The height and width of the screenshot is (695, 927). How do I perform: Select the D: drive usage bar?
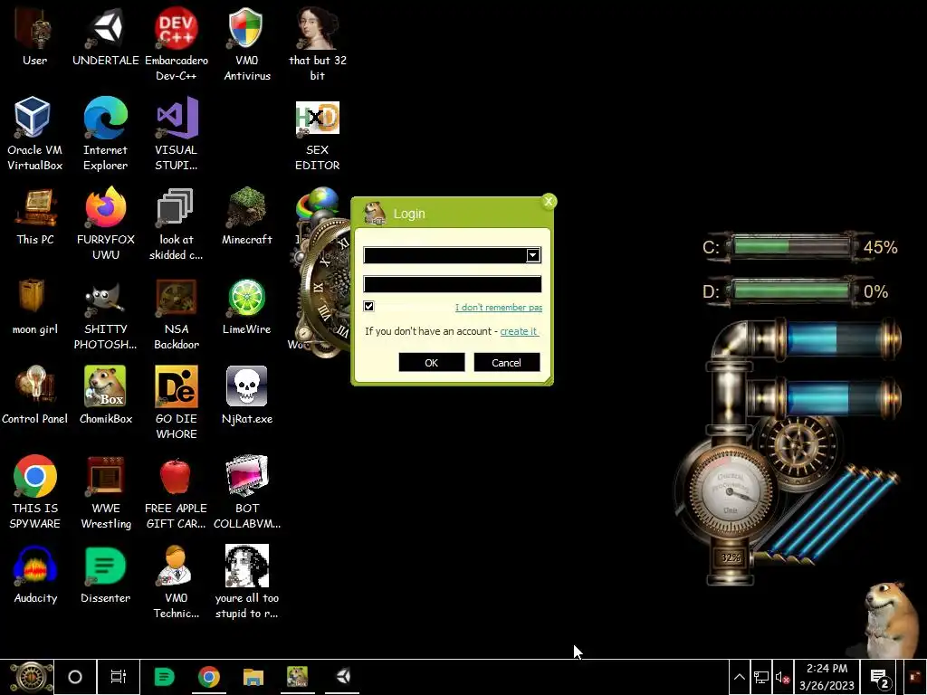pyautogui.click(x=792, y=291)
